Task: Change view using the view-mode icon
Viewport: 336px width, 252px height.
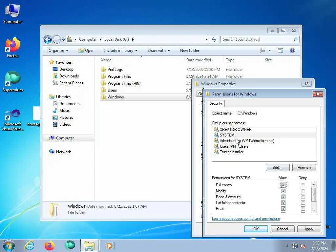Action: click(x=262, y=51)
